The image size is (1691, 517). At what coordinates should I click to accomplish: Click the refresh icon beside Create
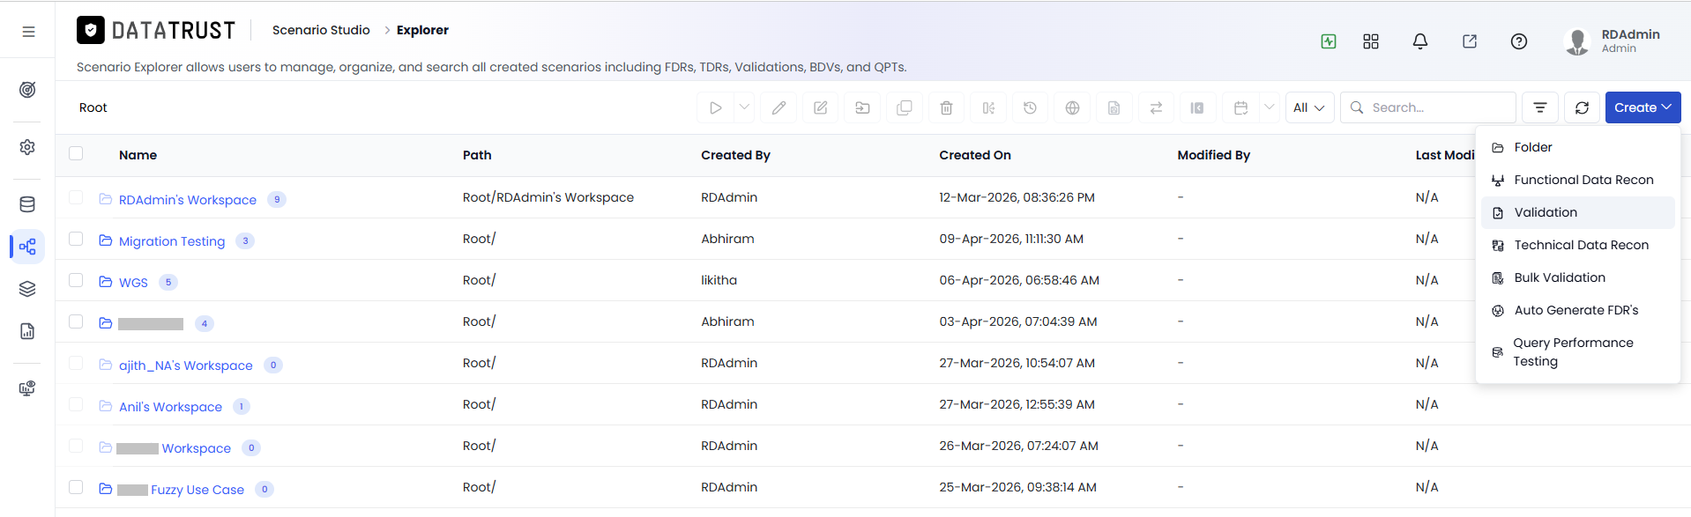pos(1582,107)
